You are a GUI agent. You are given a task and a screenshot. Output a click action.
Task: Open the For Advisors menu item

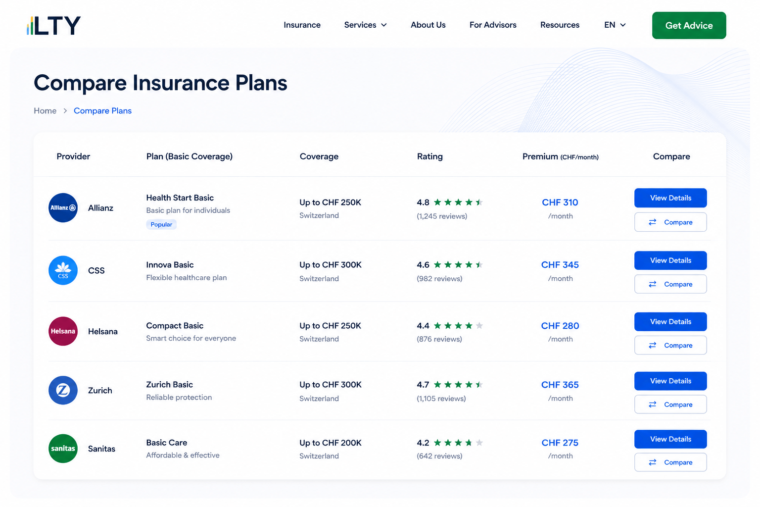tap(493, 25)
